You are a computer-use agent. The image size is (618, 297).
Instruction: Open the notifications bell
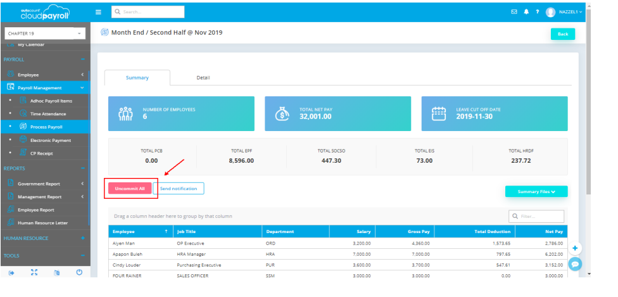(x=526, y=12)
